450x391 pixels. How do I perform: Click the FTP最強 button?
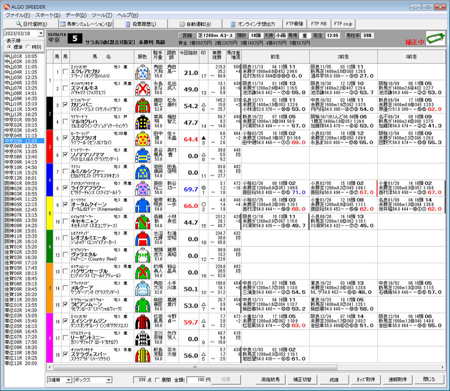point(295,24)
